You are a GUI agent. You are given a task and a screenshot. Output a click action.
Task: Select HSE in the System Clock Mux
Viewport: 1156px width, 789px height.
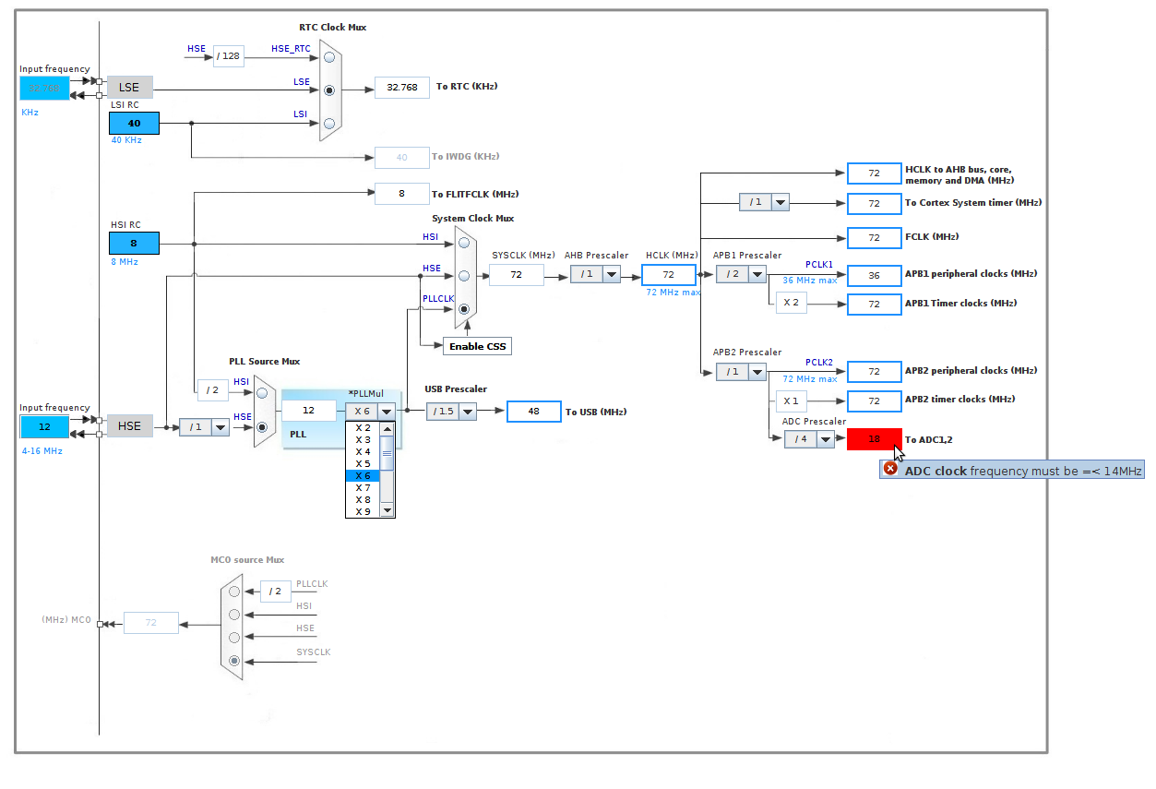(464, 276)
